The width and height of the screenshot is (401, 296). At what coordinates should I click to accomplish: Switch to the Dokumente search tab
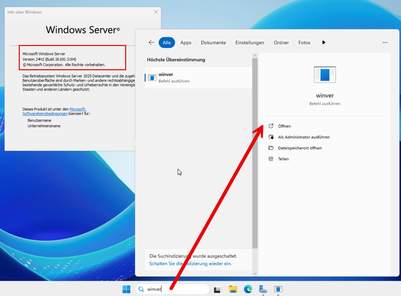click(213, 43)
